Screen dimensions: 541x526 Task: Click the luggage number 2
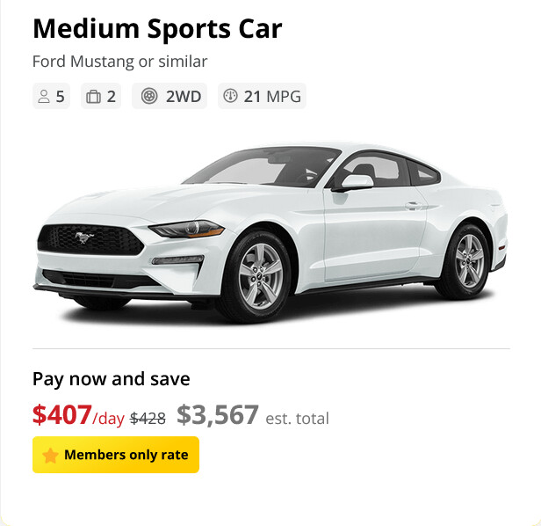(x=112, y=97)
